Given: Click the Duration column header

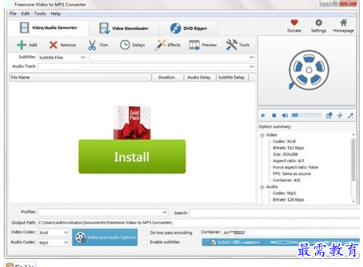Looking at the screenshot, I should point(167,77).
